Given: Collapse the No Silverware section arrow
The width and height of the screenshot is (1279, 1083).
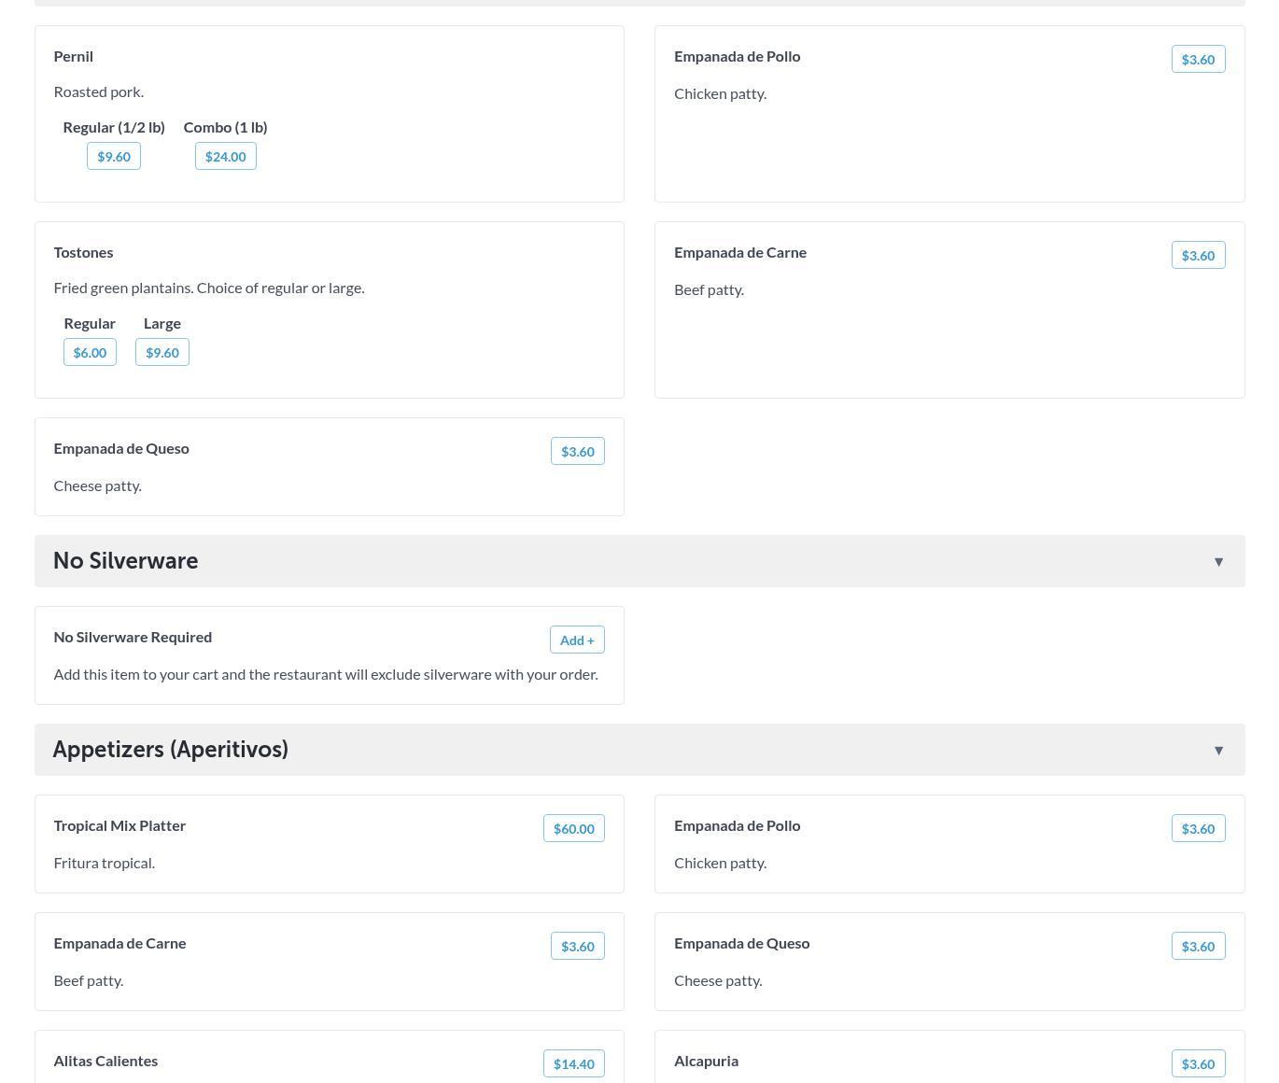Looking at the screenshot, I should 1218,561.
